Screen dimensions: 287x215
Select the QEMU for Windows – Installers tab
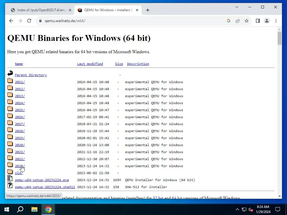coord(108,10)
